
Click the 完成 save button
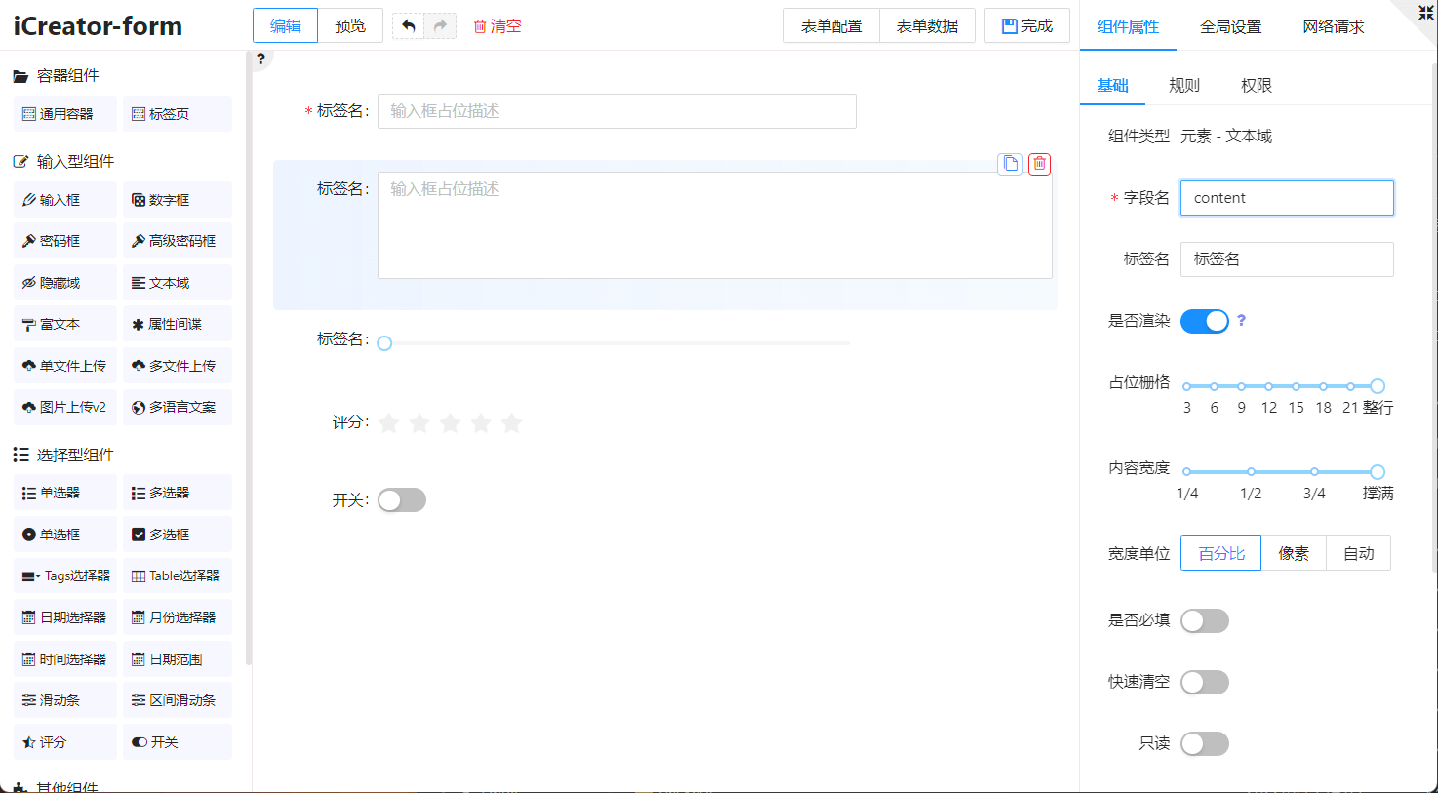[1026, 26]
